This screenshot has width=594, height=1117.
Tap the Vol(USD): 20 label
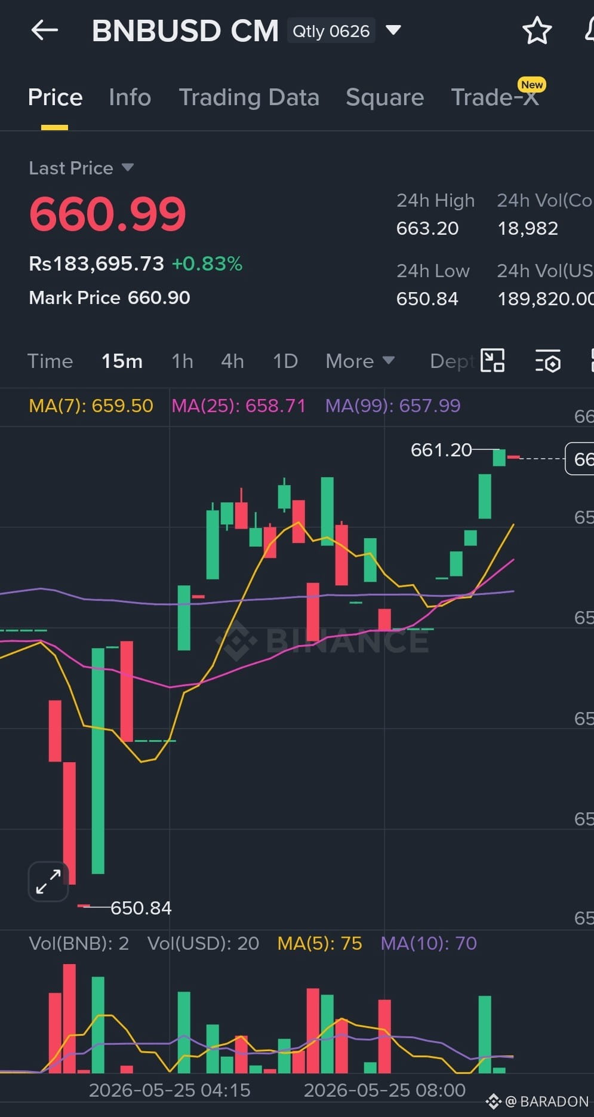203,943
